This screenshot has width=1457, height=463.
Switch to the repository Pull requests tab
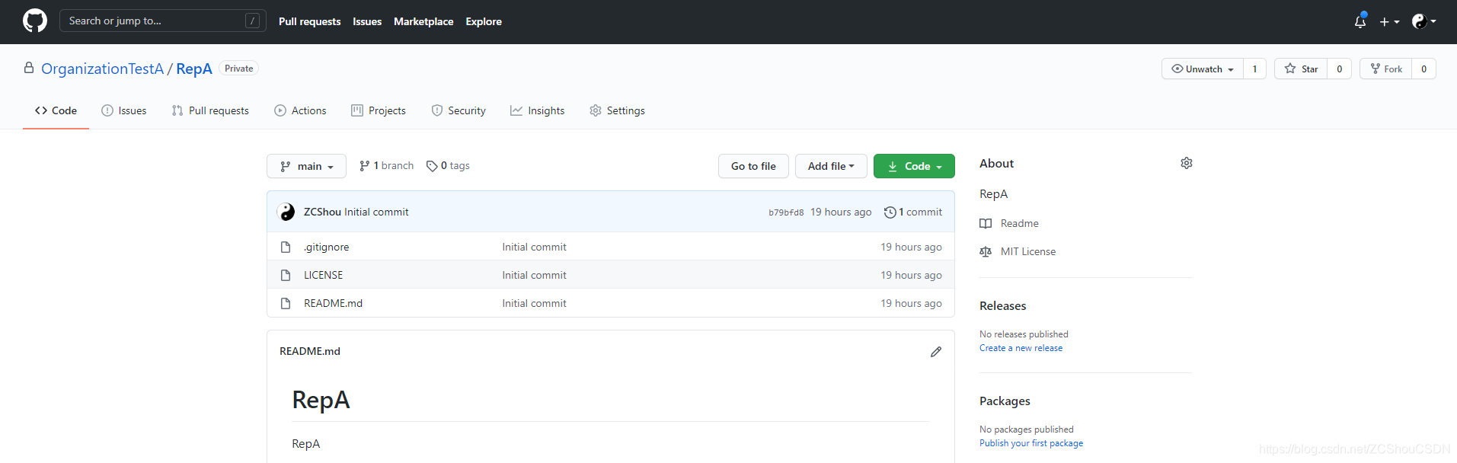pyautogui.click(x=210, y=110)
